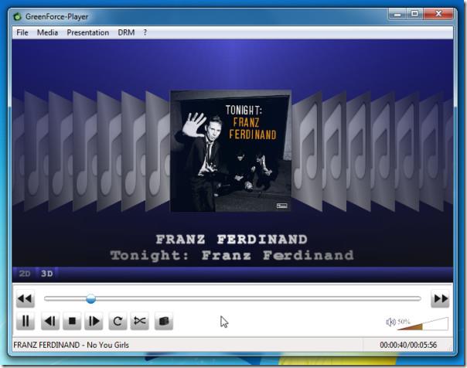
Task: Fast forward using the double-right arrow button
Action: coord(440,298)
